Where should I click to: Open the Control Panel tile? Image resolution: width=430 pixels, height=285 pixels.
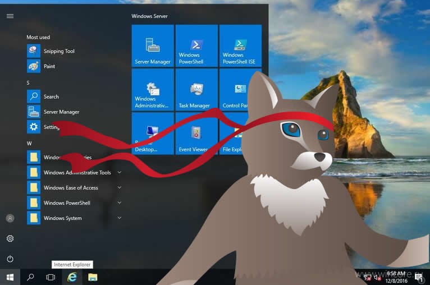(234, 90)
